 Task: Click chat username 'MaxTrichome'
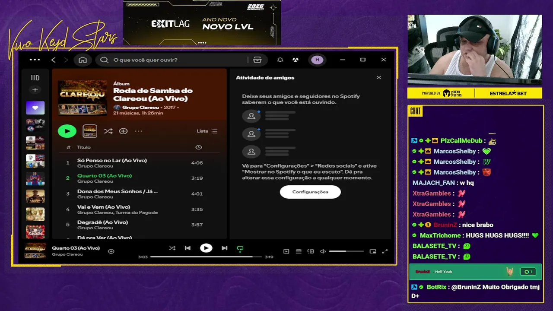[440, 235]
